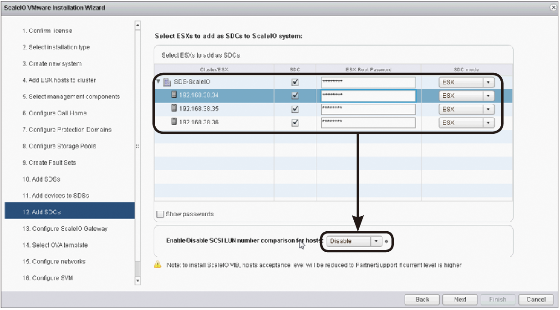Click root password field for 192.168.38.35
560x310 pixels.
click(368, 109)
